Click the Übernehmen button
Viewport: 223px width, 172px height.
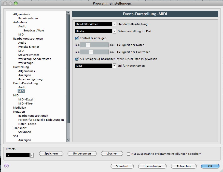(152, 166)
